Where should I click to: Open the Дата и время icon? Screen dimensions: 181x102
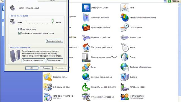(124, 27)
